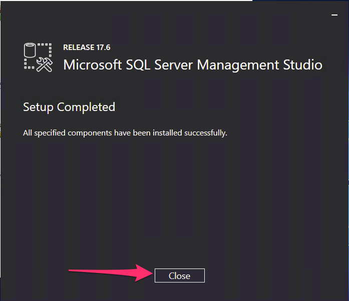Click the SQL Server Management Studio logo

coord(38,57)
